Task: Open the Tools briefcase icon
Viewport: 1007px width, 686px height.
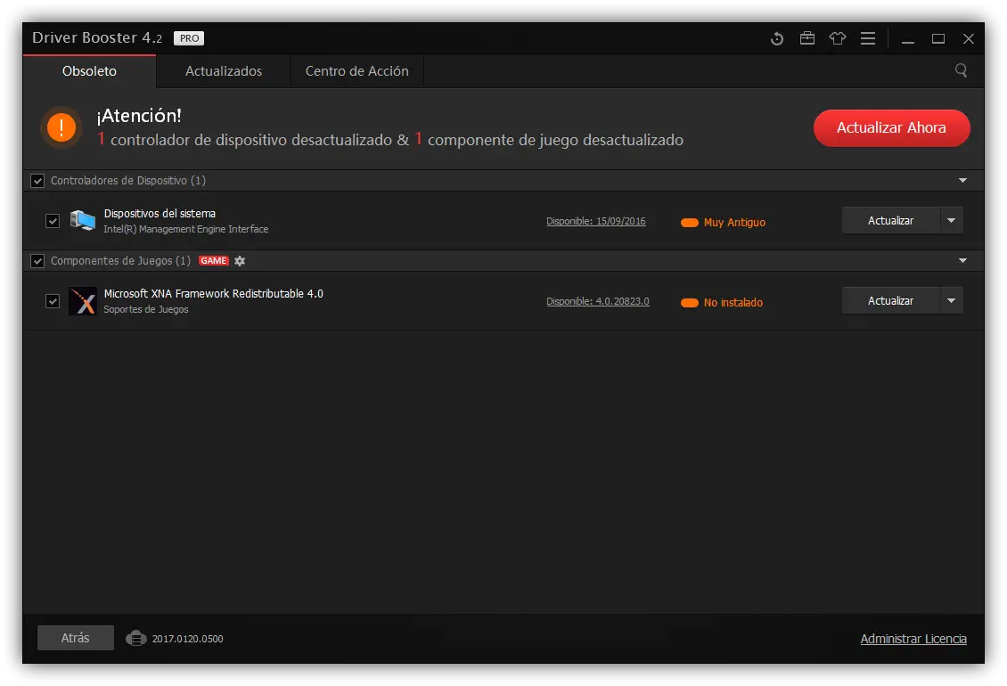Action: click(x=807, y=38)
